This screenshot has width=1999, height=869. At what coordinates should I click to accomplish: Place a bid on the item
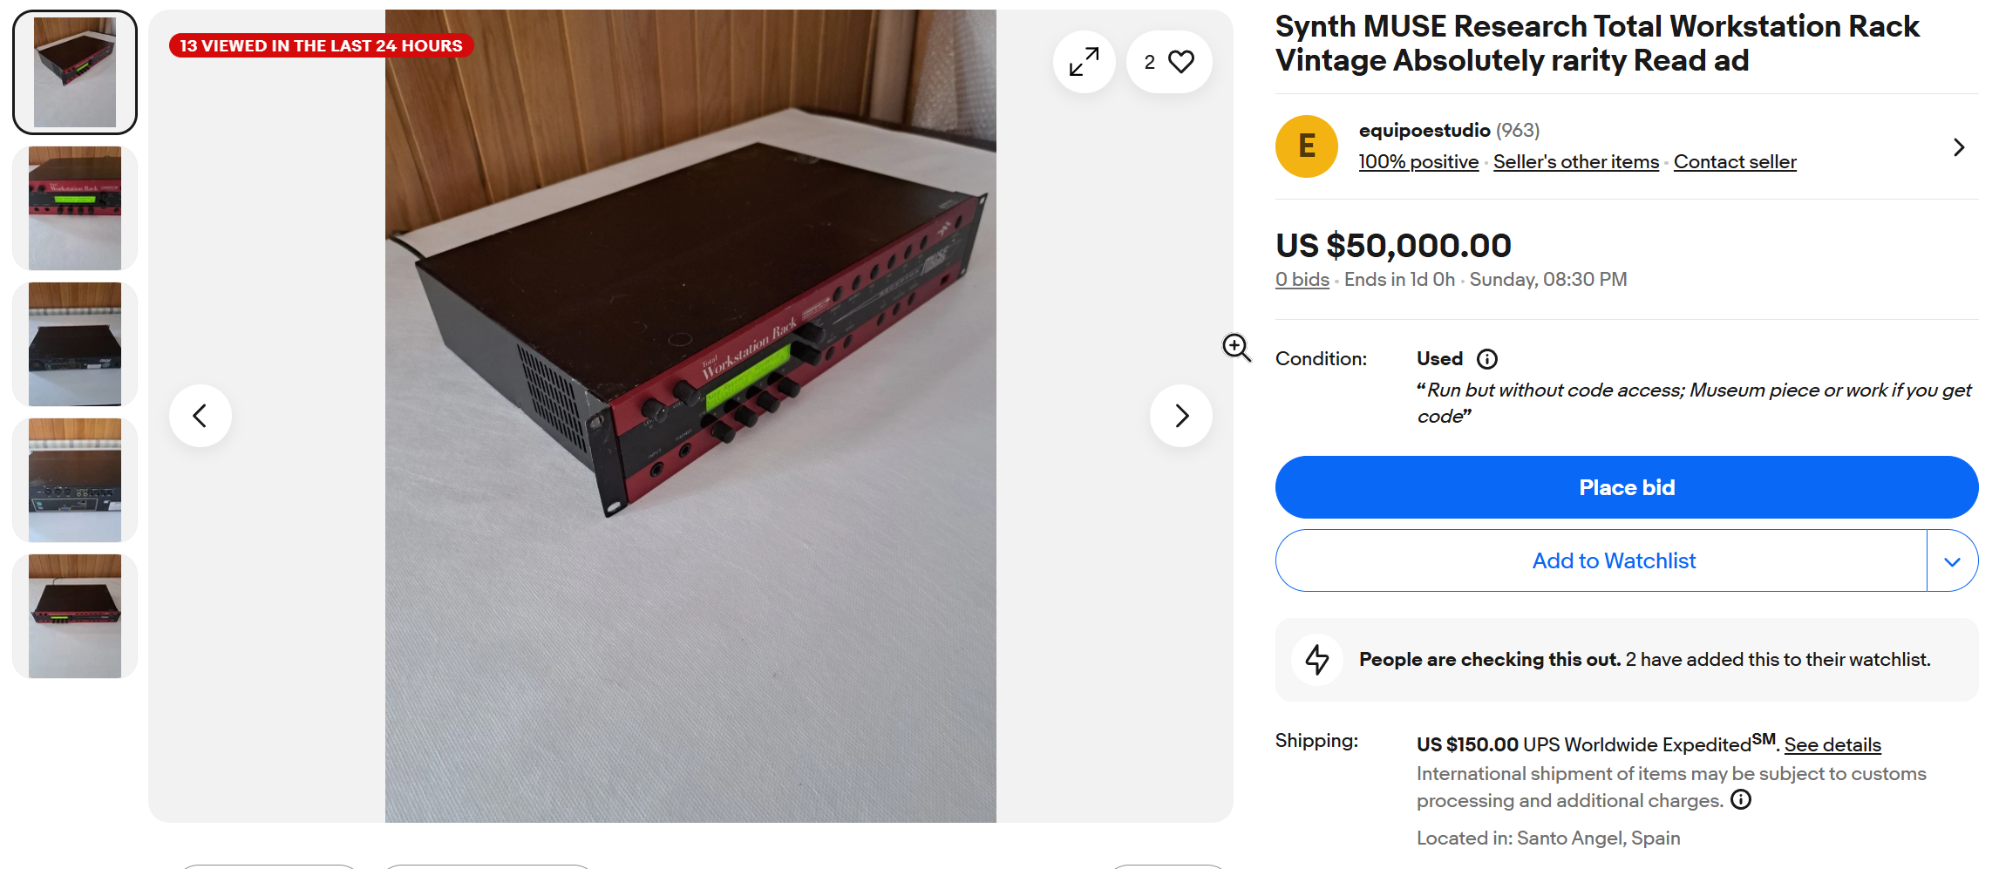pos(1626,487)
